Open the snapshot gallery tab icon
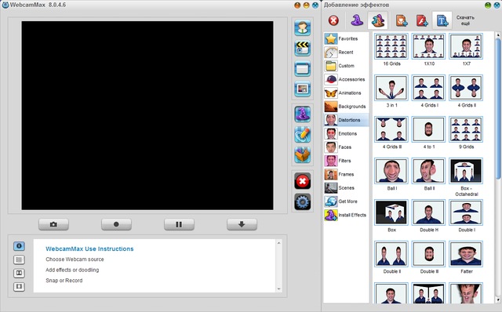The height and width of the screenshot is (312, 502). point(19,273)
